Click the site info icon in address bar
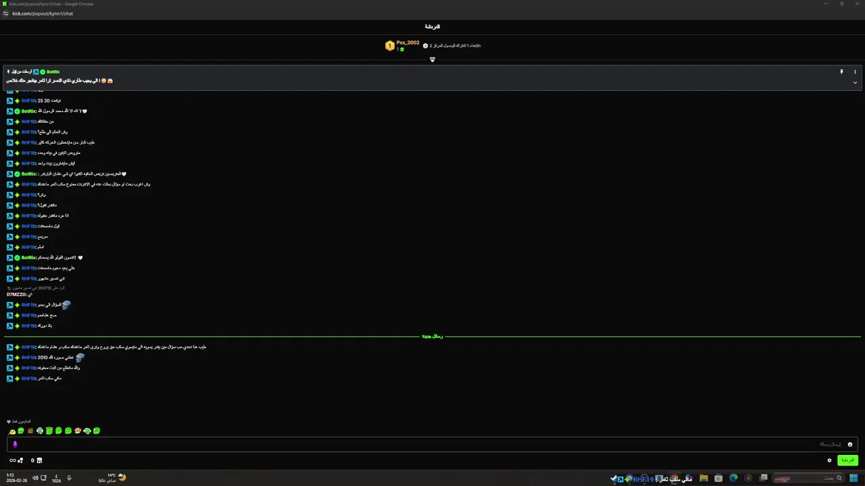Viewport: 865px width, 486px height. (5, 13)
